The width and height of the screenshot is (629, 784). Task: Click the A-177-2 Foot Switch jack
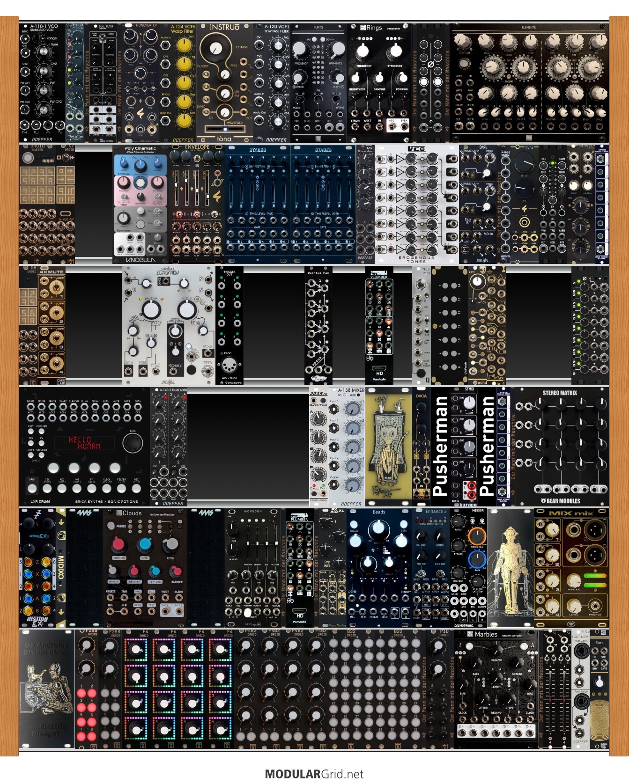[581, 701]
